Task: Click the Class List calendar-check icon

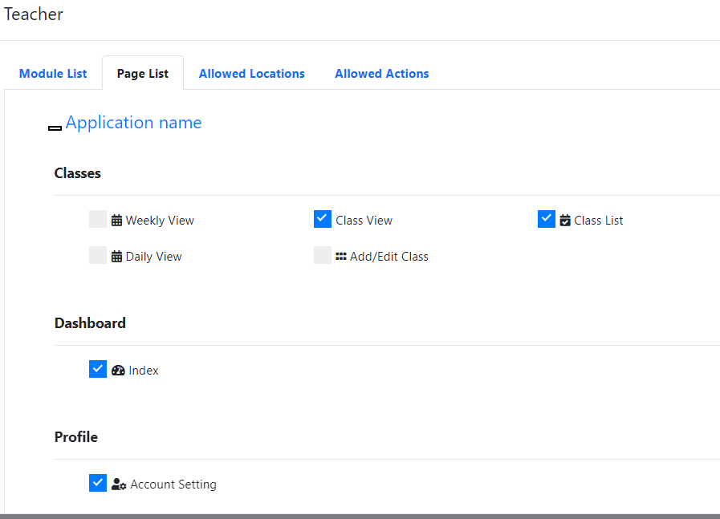Action: (565, 221)
